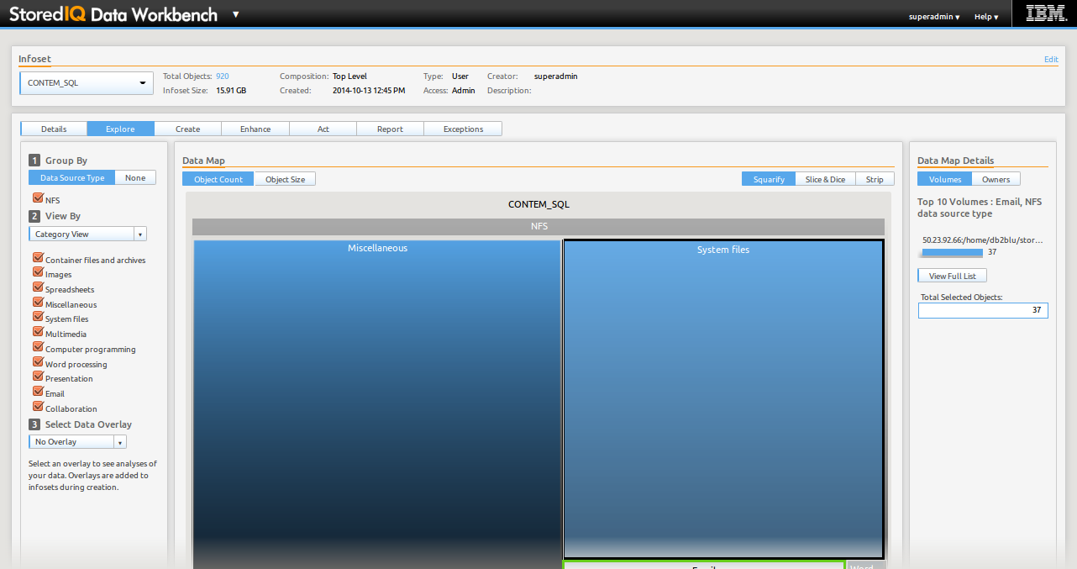Click the volume usage bar showing 37
Viewport: 1077px width, 569px height.
point(953,252)
